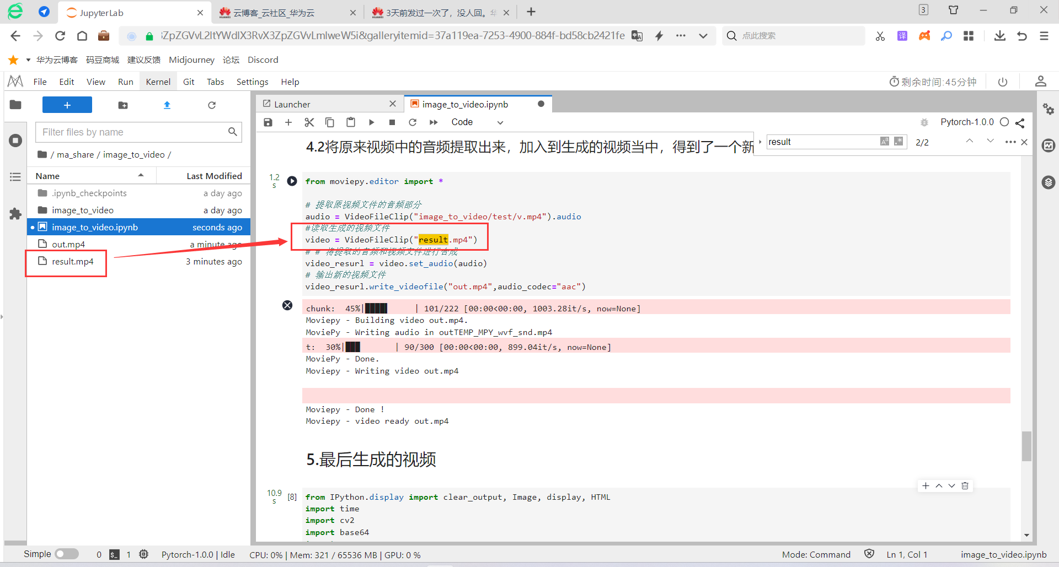Open the user account icon
Viewport: 1059px width, 567px height.
point(1041,82)
